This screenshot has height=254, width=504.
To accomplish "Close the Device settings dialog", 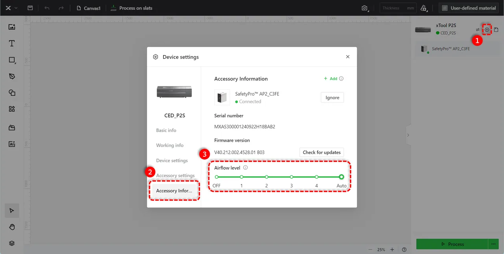I will 348,57.
